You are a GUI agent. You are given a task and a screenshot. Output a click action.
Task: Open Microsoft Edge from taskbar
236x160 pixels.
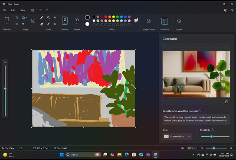[127, 154]
